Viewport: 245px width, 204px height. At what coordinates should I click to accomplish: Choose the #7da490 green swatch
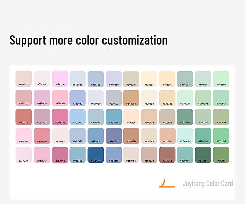185,117
